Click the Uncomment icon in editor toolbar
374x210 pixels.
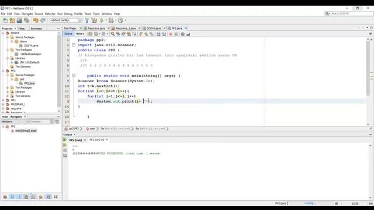(x=188, y=34)
